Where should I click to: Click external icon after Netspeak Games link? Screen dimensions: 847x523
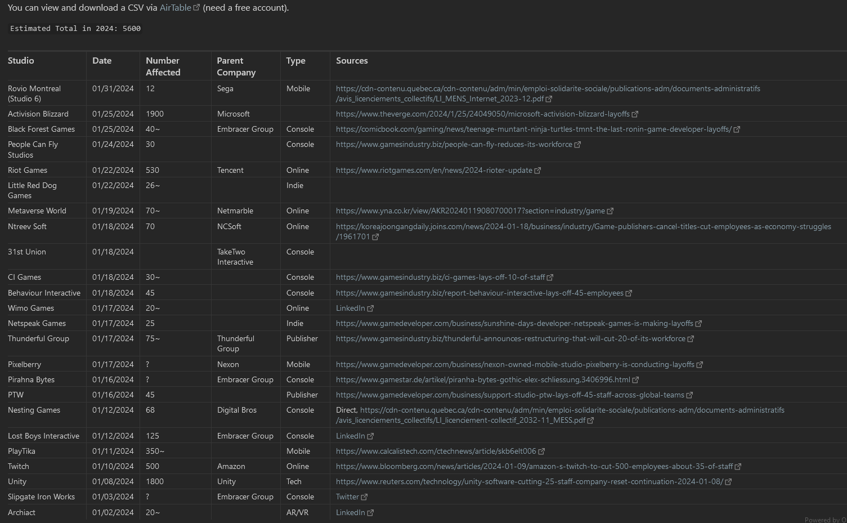(698, 324)
